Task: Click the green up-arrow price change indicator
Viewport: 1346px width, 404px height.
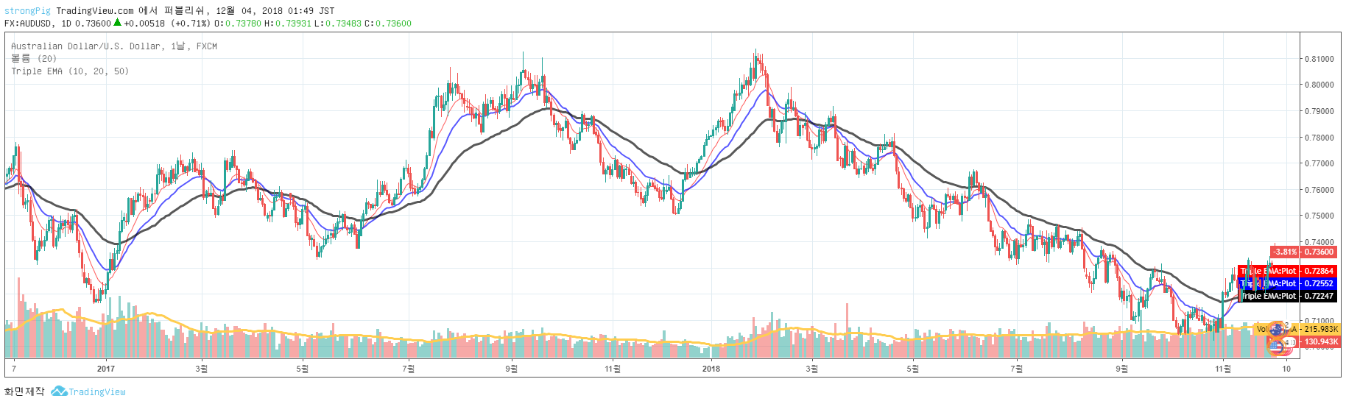Action: point(117,23)
